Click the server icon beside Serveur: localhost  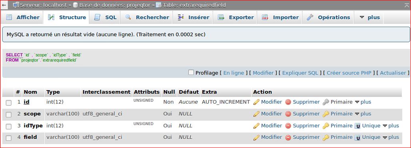(16, 5)
